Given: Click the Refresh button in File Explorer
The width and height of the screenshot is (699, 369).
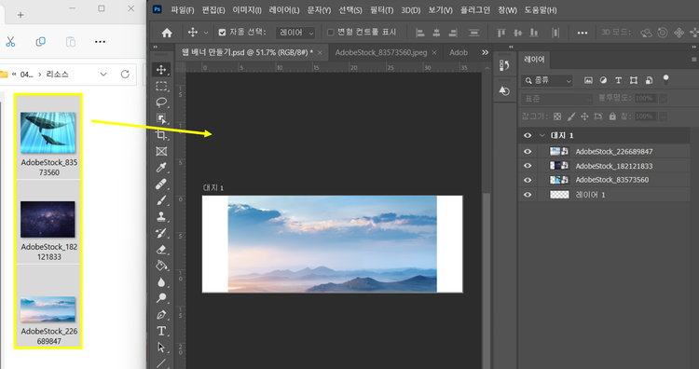Looking at the screenshot, I should [125, 74].
